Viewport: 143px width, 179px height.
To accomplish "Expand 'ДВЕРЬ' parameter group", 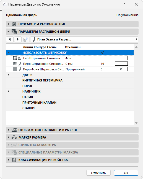I will pyautogui.click(x=9, y=75).
